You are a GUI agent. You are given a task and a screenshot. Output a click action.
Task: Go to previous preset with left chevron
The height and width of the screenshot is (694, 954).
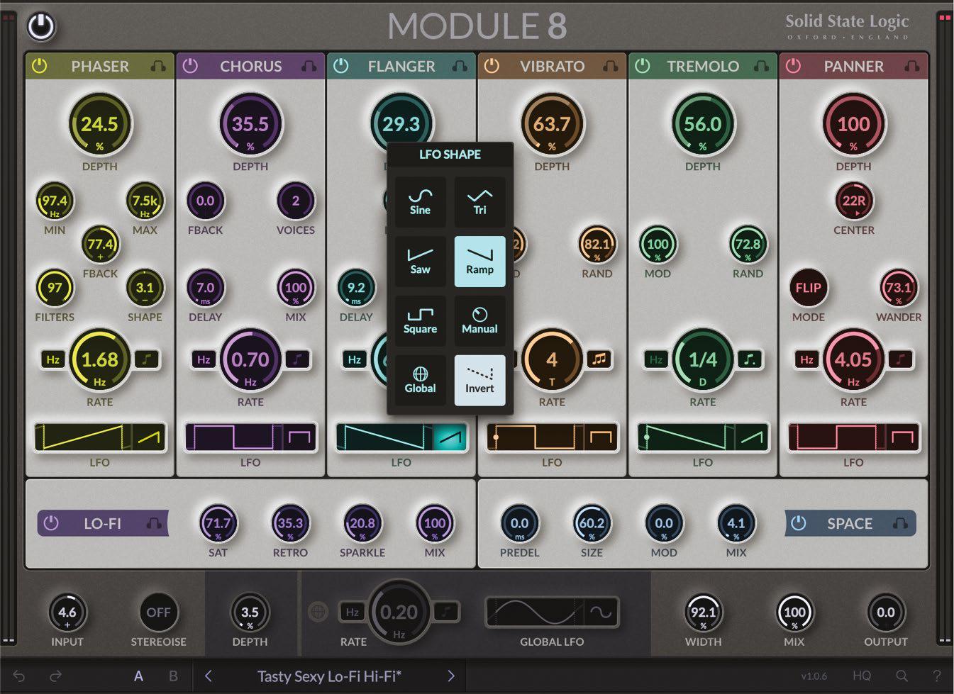209,676
